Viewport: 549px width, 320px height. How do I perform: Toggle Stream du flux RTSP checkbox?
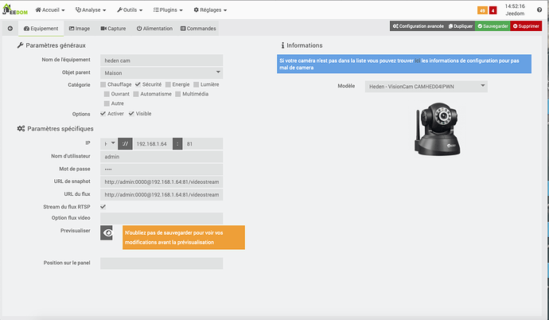pos(103,206)
